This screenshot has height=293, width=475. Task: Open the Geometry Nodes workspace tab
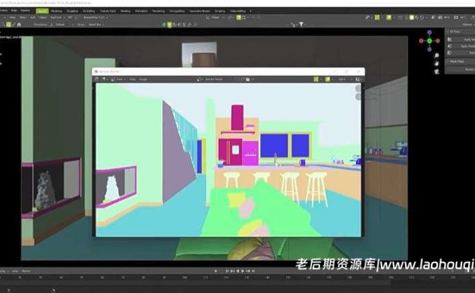(200, 11)
